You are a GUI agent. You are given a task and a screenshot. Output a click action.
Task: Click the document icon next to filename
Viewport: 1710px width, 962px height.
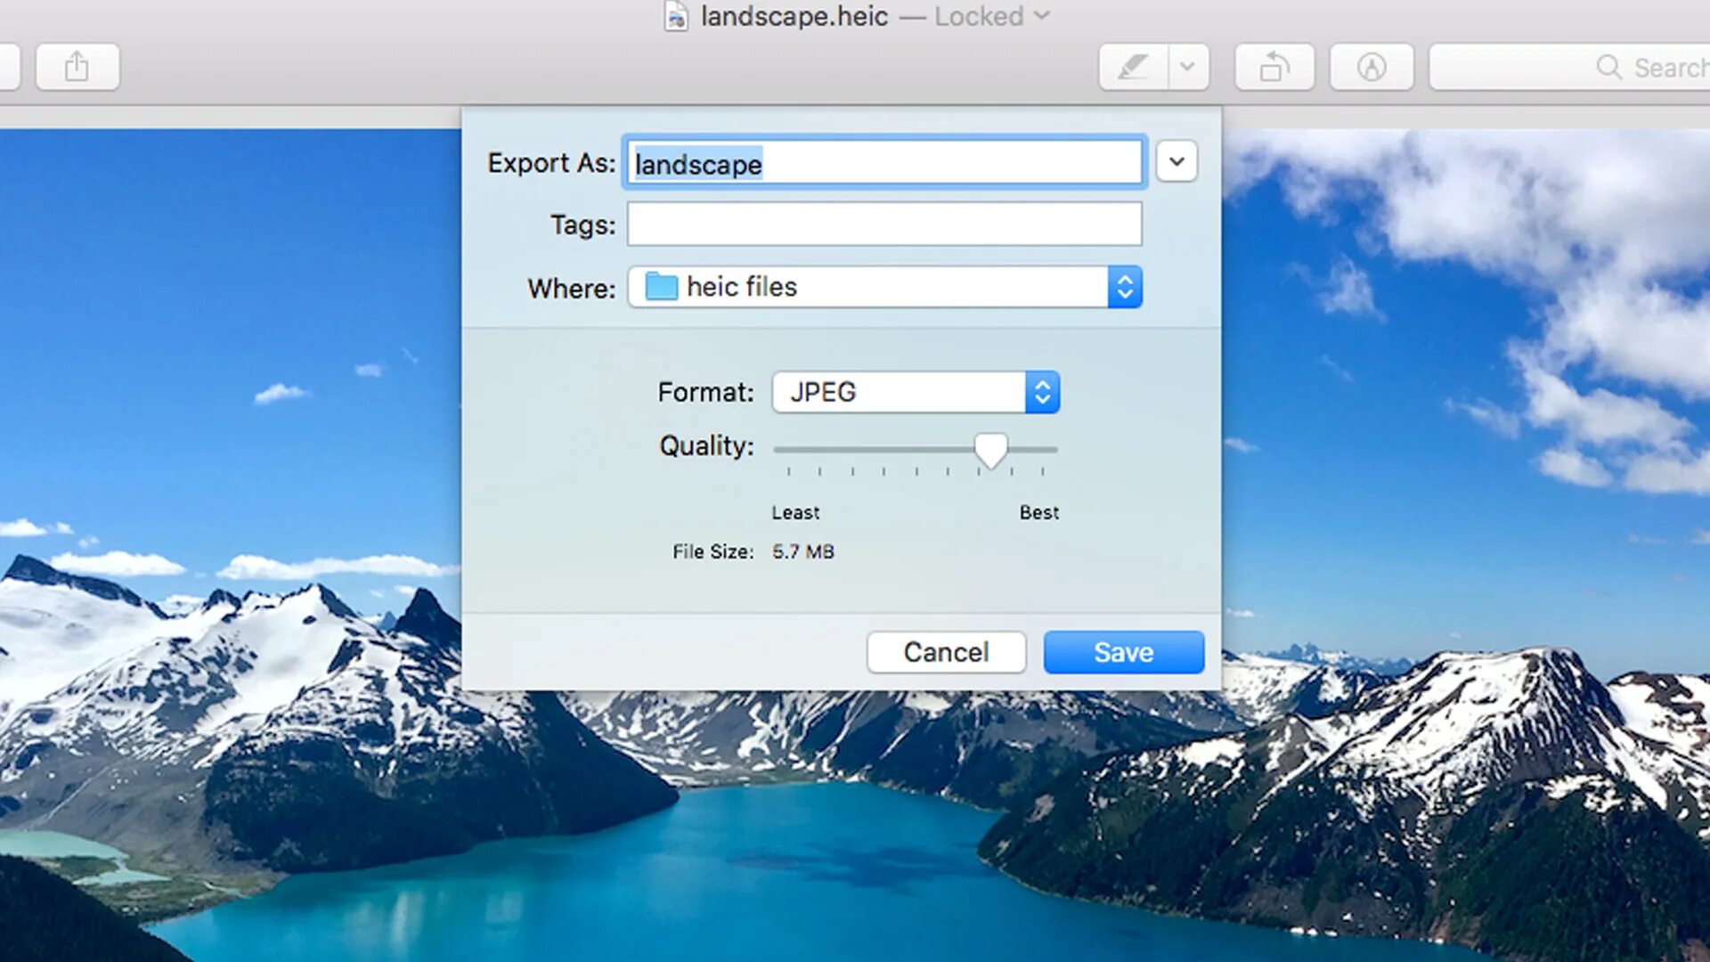click(675, 15)
